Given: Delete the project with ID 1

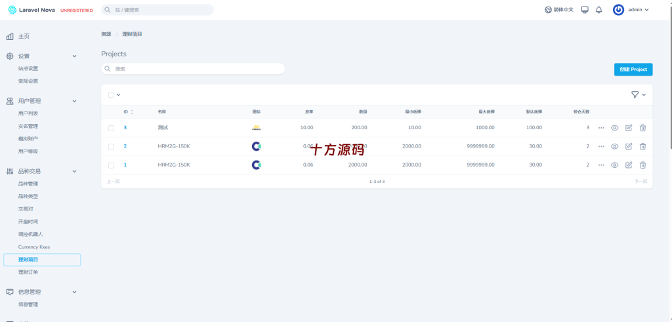Looking at the screenshot, I should tap(643, 165).
